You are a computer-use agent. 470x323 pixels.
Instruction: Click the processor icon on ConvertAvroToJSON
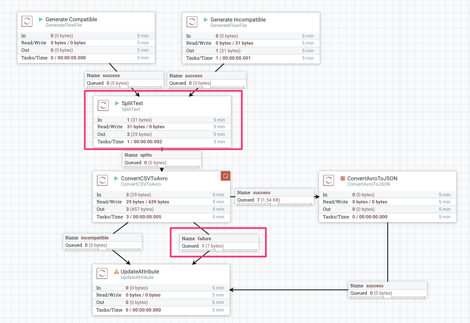328,181
